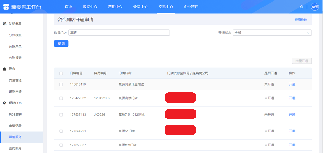Toggle the select-all checkbox in table header
Image resolution: width=323 pixels, height=153 pixels.
coord(61,73)
